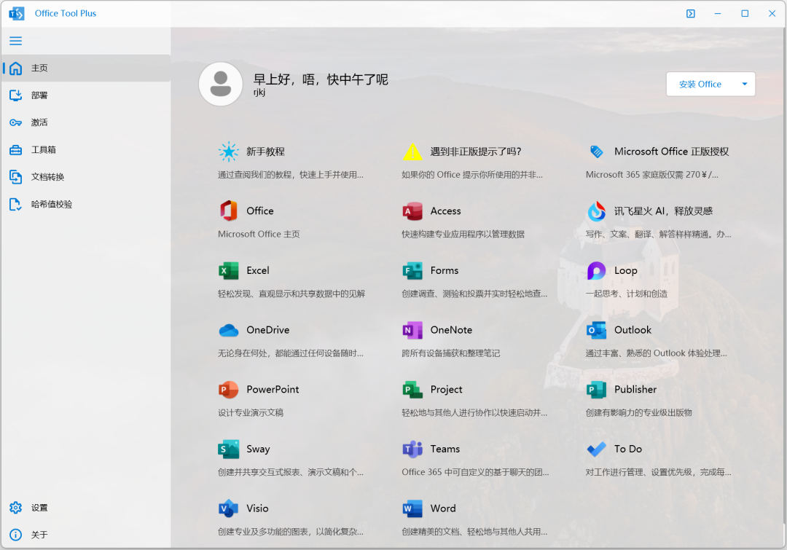Click the 设置 gear icon
This screenshot has width=787, height=550.
(15, 507)
